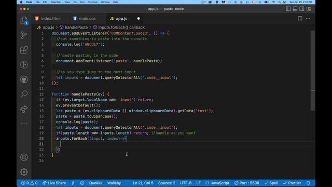Show additional views ellipsis in activity bar
The width and height of the screenshot is (332, 187).
24,124
